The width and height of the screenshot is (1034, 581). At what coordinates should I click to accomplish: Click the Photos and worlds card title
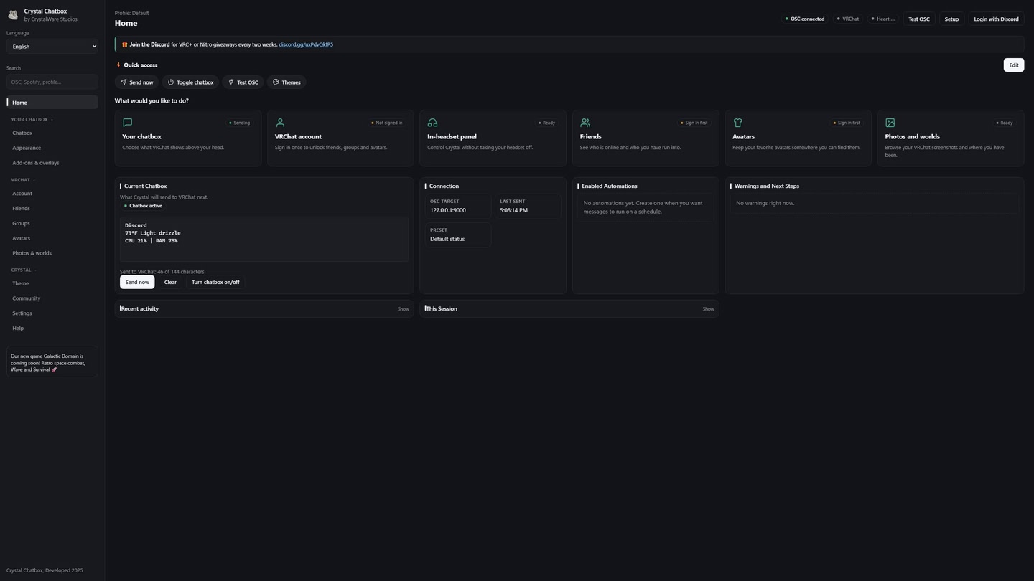pos(912,136)
